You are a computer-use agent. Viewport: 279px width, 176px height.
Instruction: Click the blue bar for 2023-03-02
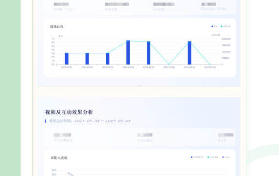click(87, 59)
